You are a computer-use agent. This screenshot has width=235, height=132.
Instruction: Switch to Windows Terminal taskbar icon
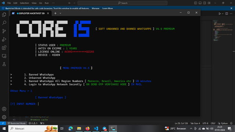point(113,129)
